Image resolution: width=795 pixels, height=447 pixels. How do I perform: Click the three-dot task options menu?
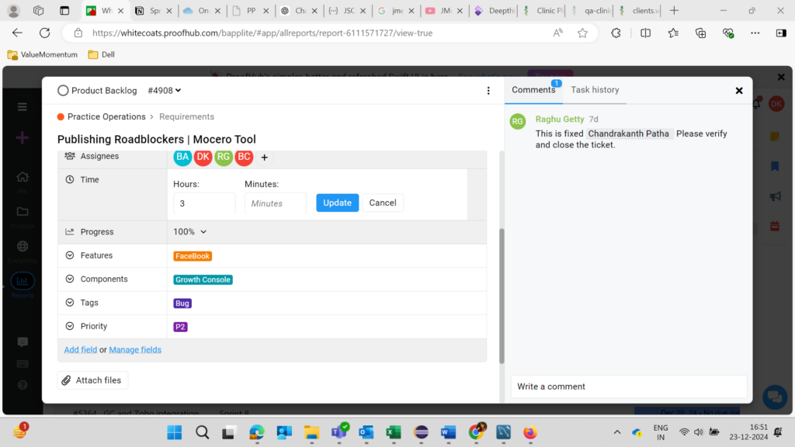coord(488,91)
